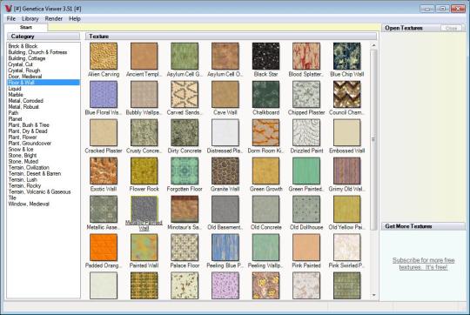Open the Metallic Asset texture thumbnail
The image size is (470, 315).
(x=104, y=209)
